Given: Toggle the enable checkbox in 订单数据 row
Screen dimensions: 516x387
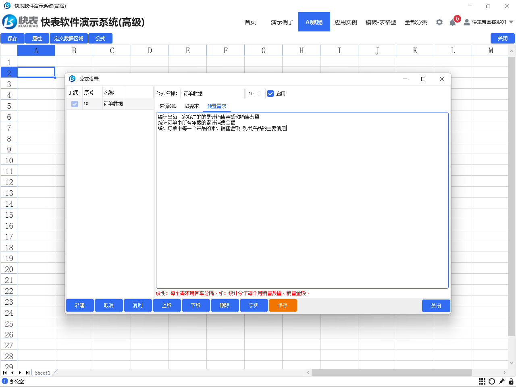Looking at the screenshot, I should (75, 104).
